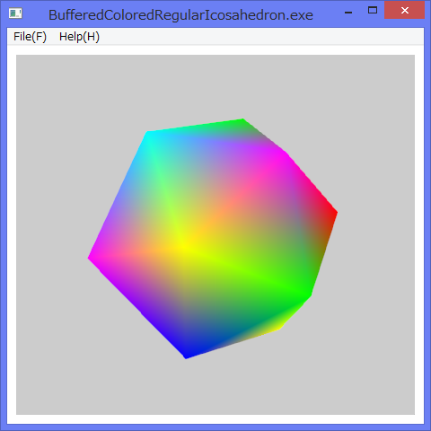The image size is (431, 431).
Task: Click the gray canvas background below icosahedron
Action: (215, 388)
